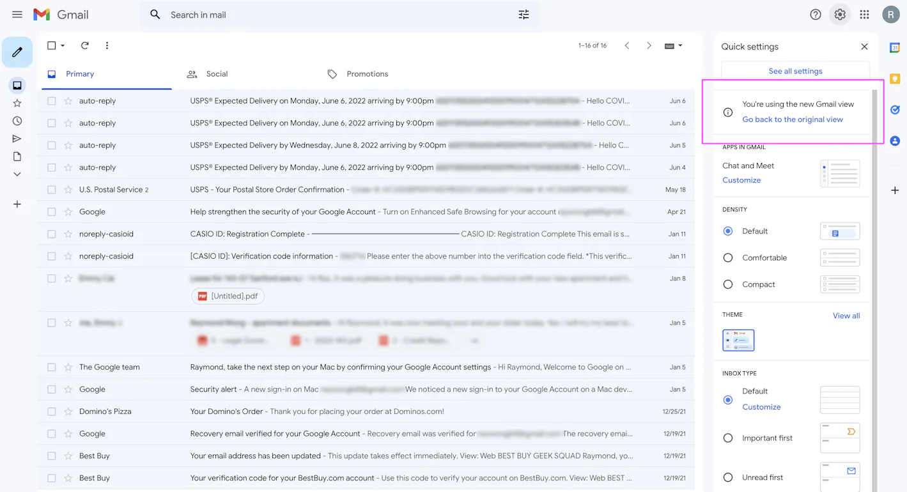Open the three-dot More options menu

pyautogui.click(x=107, y=45)
